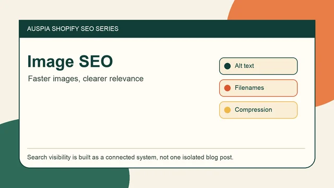Click the orange dot beside Filenames

click(228, 88)
